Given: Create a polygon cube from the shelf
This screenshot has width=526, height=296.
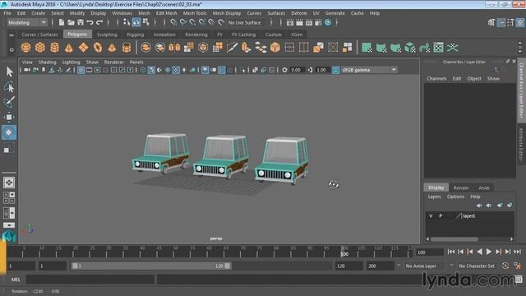Looking at the screenshot, I should pos(40,48).
